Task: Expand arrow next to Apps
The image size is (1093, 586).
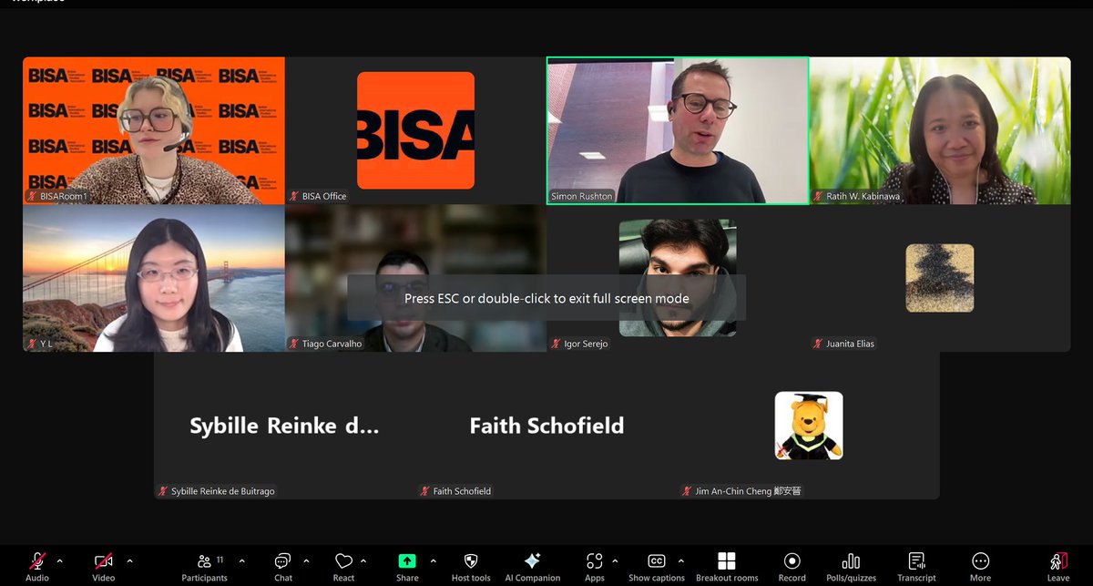Action: click(615, 560)
